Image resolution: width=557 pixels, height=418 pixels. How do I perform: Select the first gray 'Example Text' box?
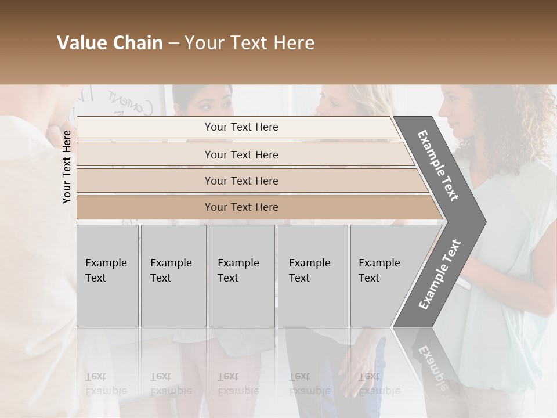click(107, 276)
